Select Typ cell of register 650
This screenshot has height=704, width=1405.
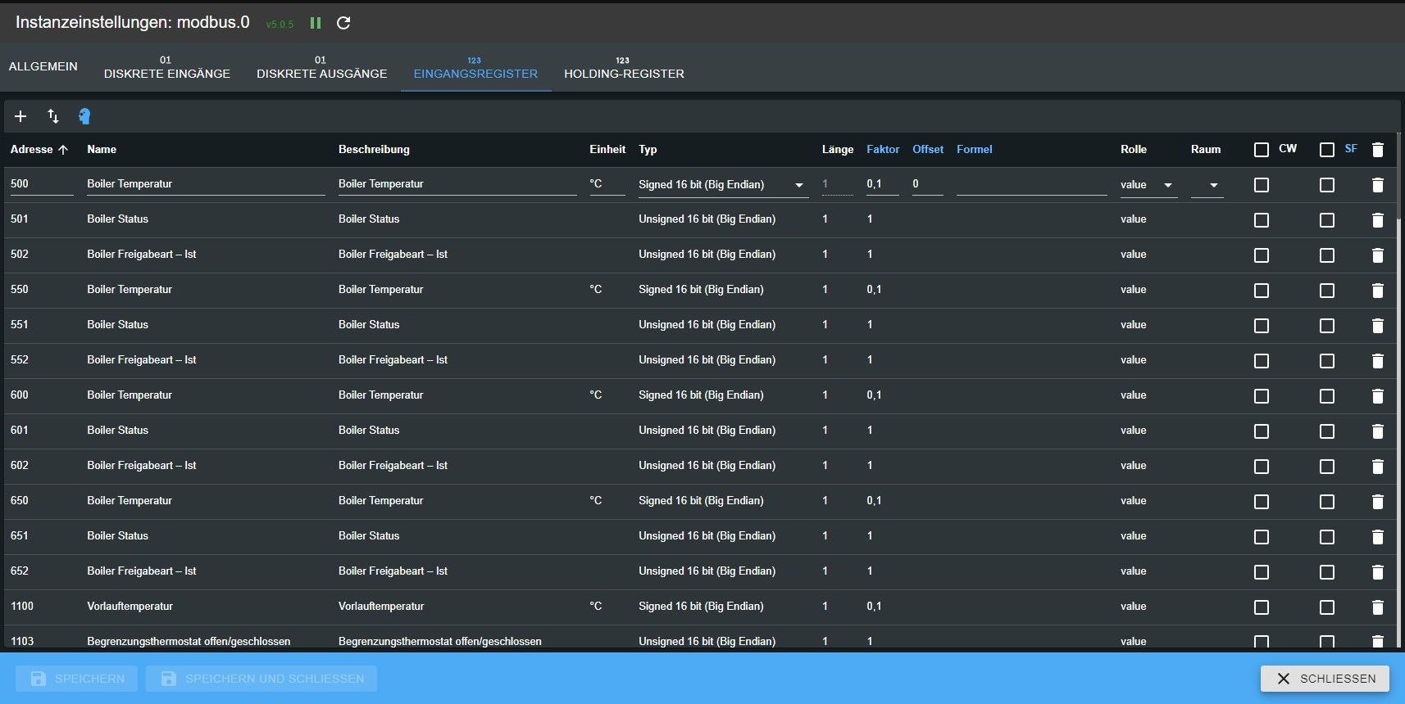701,501
